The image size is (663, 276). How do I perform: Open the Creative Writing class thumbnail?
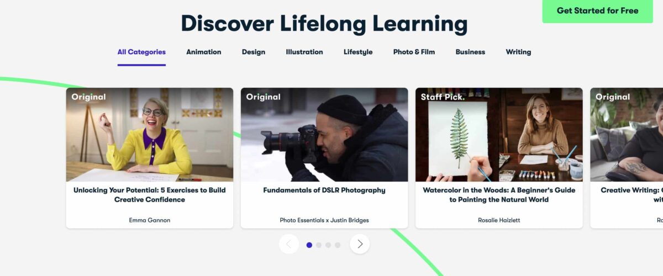(627, 135)
